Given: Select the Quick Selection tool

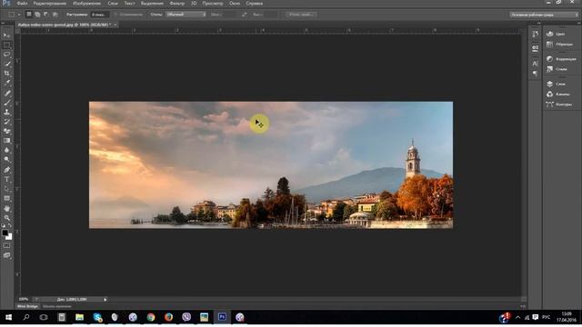Looking at the screenshot, I should click(6, 64).
